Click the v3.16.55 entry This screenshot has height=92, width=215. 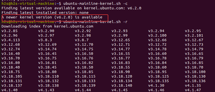click(121, 54)
